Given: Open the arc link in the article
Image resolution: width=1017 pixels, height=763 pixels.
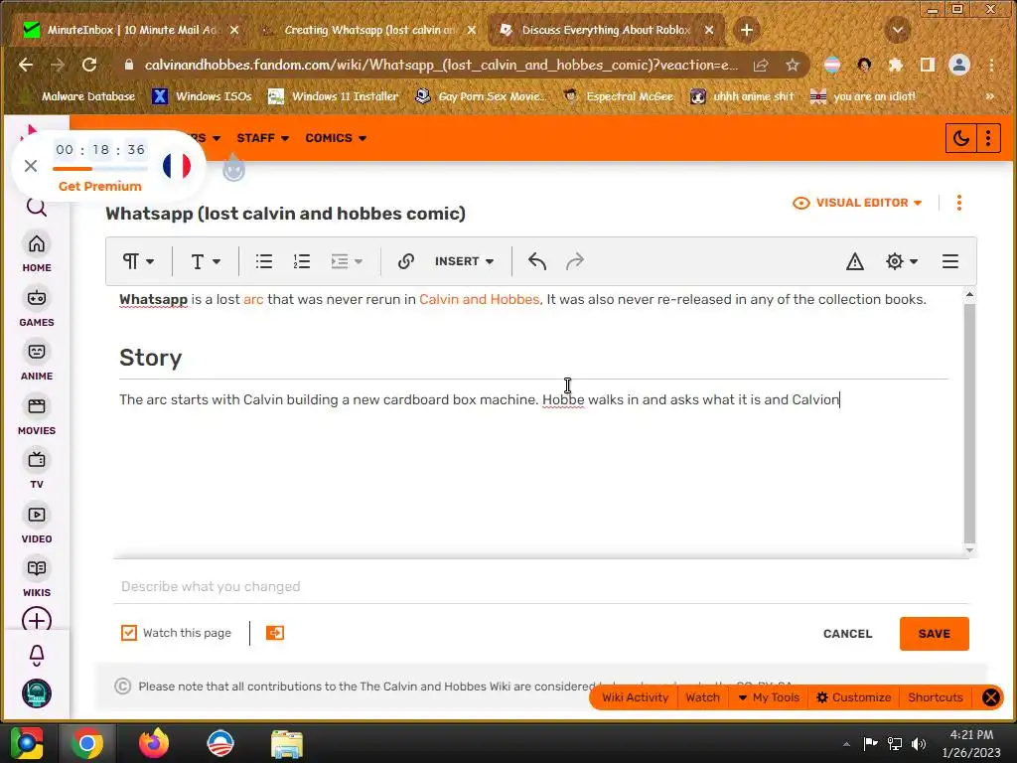Looking at the screenshot, I should point(253,300).
